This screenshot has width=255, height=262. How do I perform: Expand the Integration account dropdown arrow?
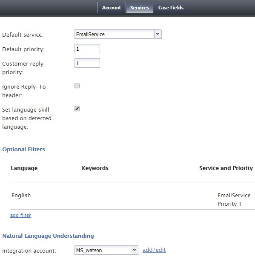click(135, 250)
